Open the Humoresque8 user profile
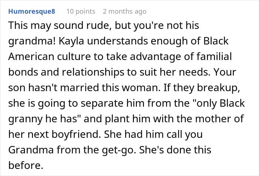Image resolution: width=259 pixels, height=176 pixels. tap(31, 11)
